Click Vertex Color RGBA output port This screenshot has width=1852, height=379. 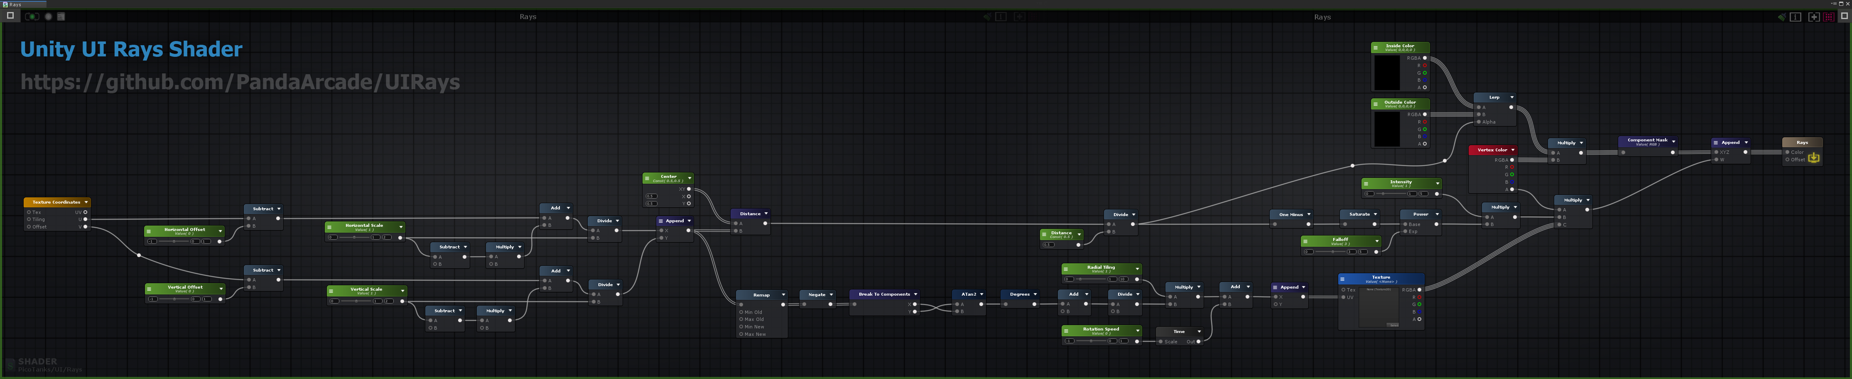point(1512,160)
